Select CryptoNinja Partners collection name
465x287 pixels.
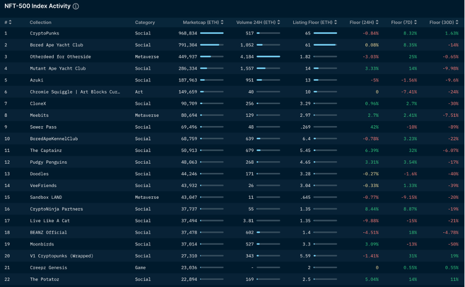coord(56,209)
